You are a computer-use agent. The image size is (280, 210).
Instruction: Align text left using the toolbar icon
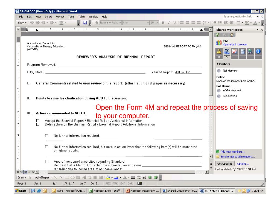(x=182, y=23)
